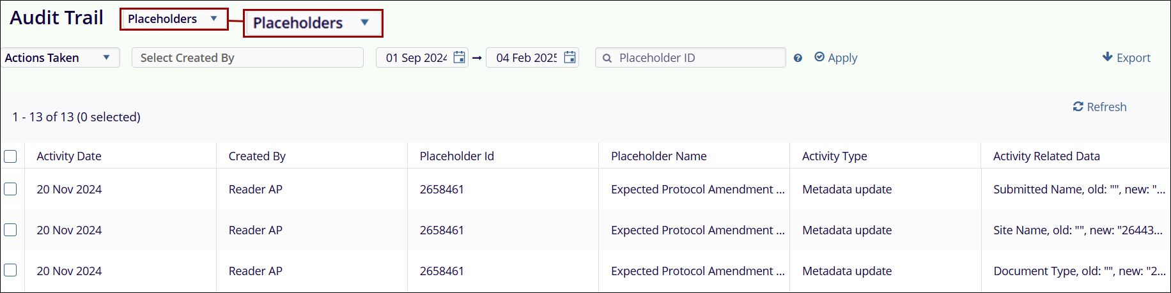
Task: Expand the Actions Taken dropdown
Action: coord(59,57)
